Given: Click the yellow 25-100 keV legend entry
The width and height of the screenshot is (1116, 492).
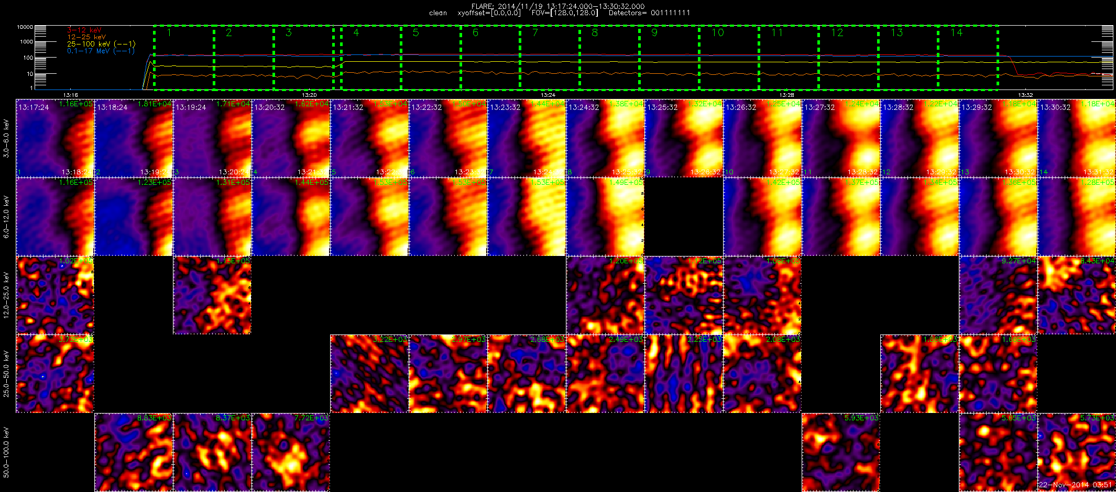Looking at the screenshot, I should pyautogui.click(x=101, y=44).
